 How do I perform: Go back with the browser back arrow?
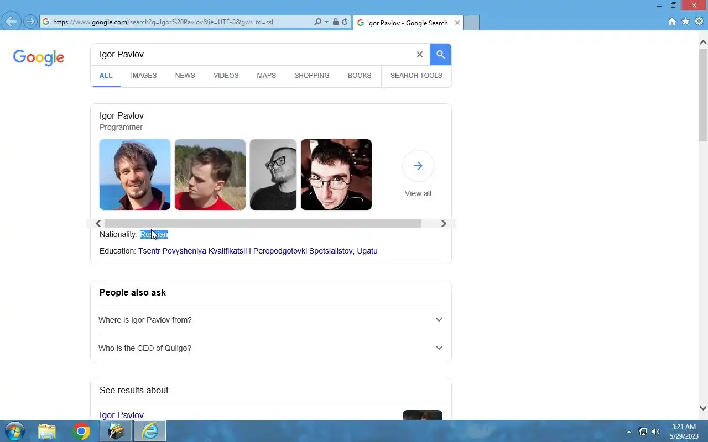pyautogui.click(x=11, y=22)
